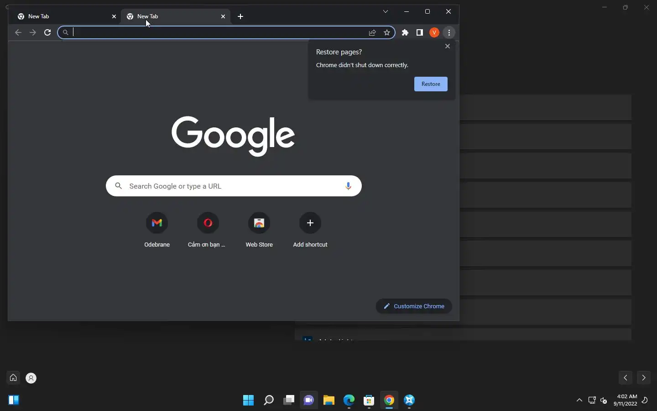Open Customize Chrome
This screenshot has height=411, width=657.
(x=414, y=306)
